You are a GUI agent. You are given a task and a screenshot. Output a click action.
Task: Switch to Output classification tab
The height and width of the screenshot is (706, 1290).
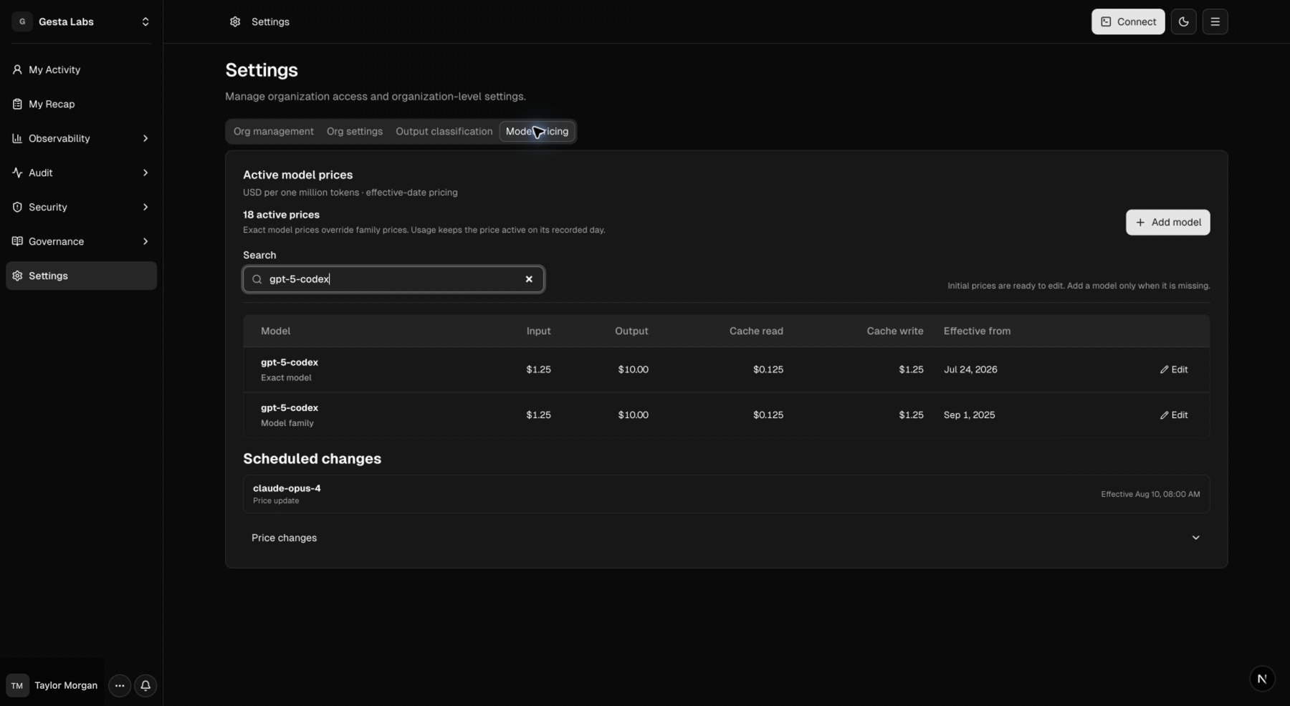point(444,131)
